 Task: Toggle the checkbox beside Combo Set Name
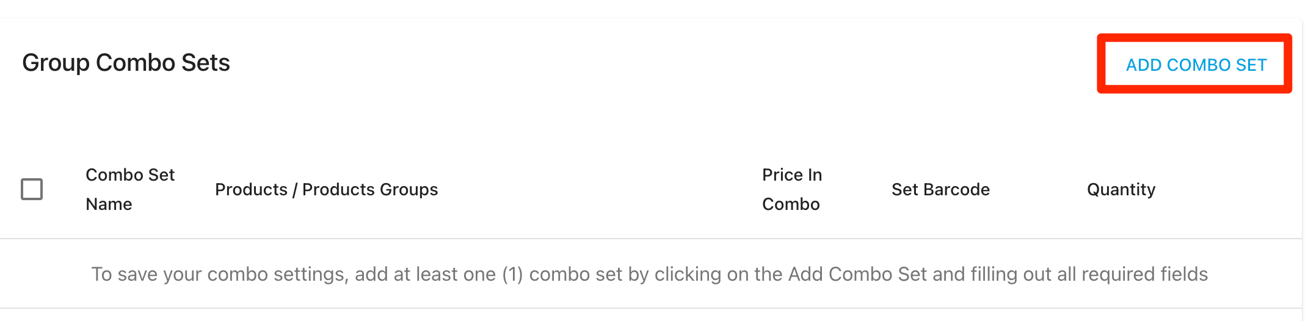(32, 189)
